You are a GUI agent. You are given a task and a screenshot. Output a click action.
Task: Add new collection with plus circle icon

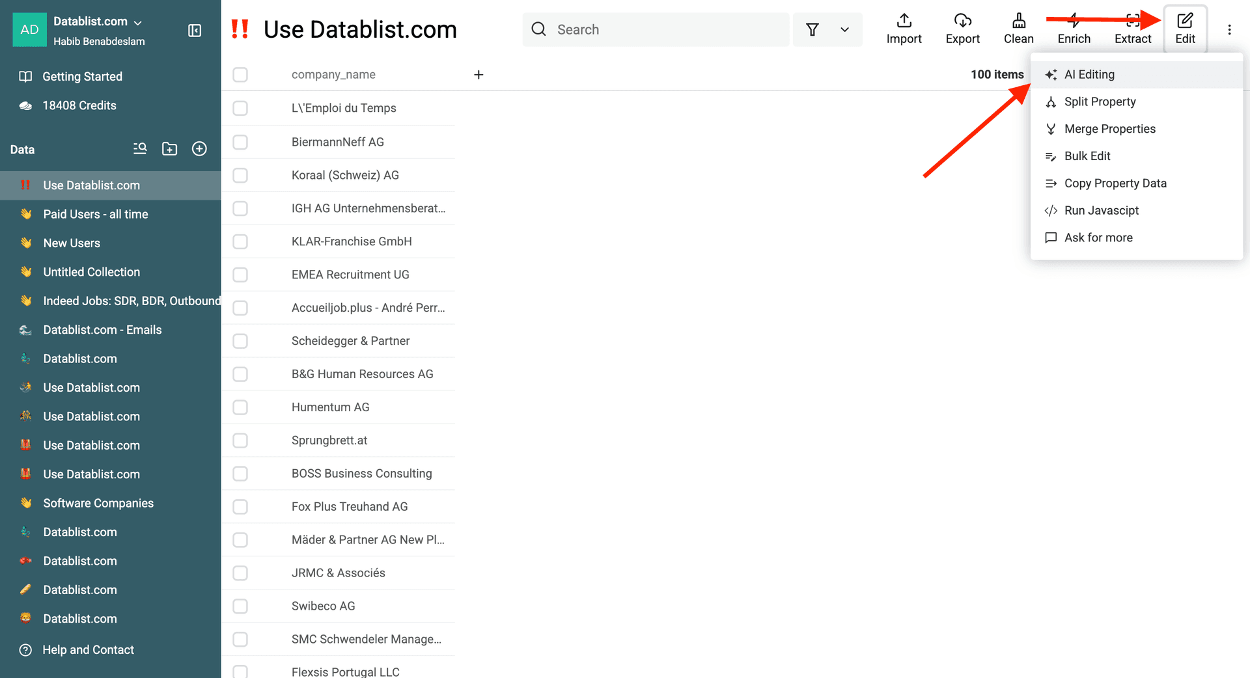point(199,149)
